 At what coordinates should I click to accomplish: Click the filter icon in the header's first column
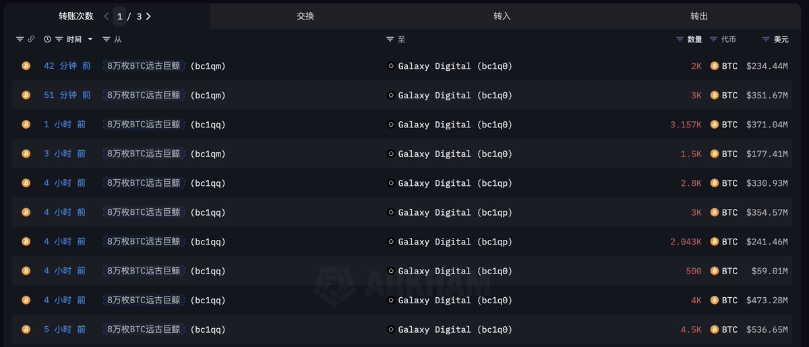click(x=20, y=40)
